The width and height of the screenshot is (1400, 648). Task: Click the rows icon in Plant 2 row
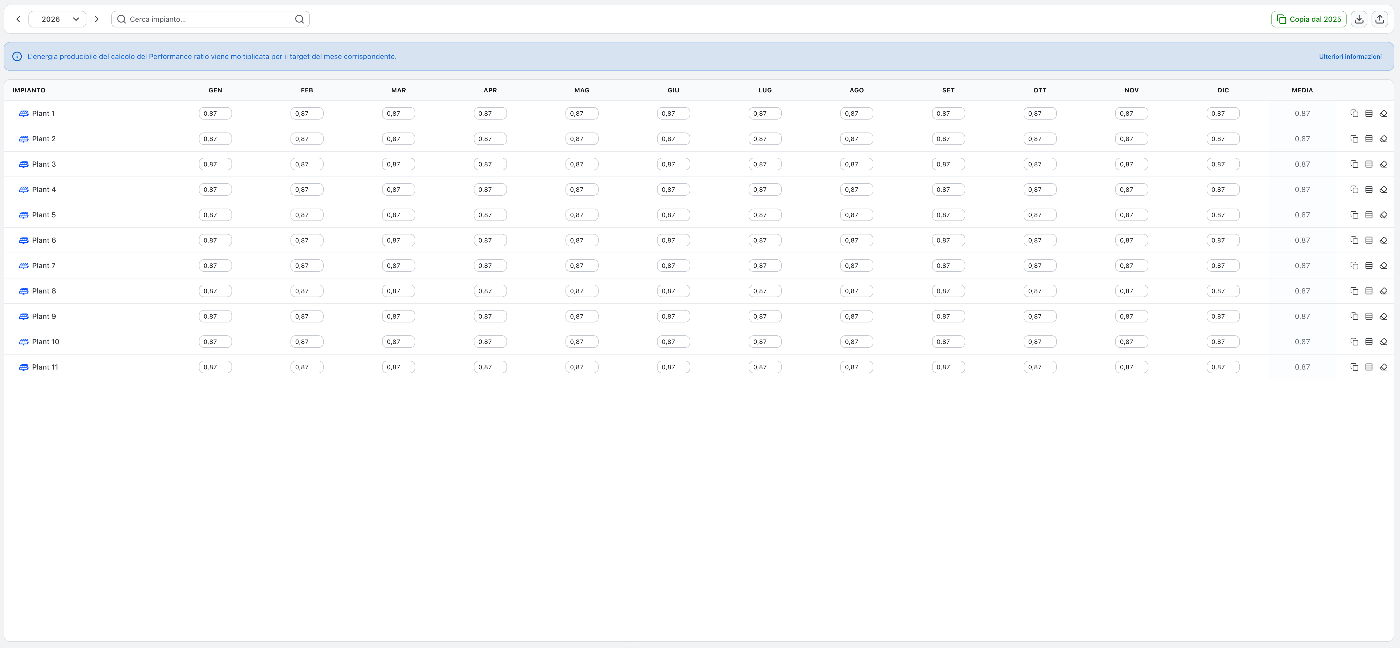coord(1368,139)
